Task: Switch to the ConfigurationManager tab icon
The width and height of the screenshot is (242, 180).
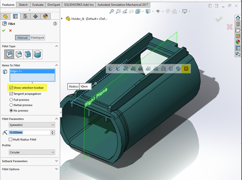Action: click(25, 16)
